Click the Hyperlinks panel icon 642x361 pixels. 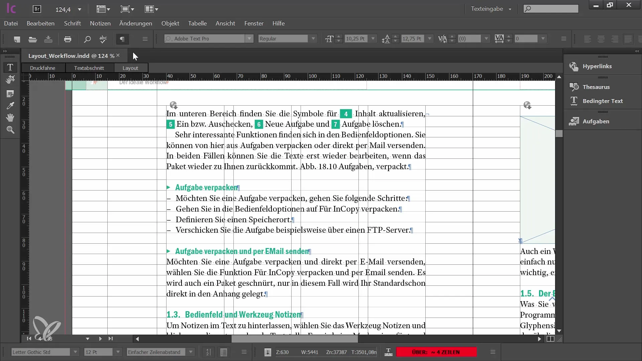click(x=574, y=66)
